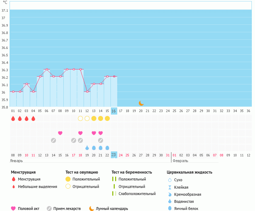
Task: Click the pink heart on cycle day 14
Action: (x=101, y=133)
